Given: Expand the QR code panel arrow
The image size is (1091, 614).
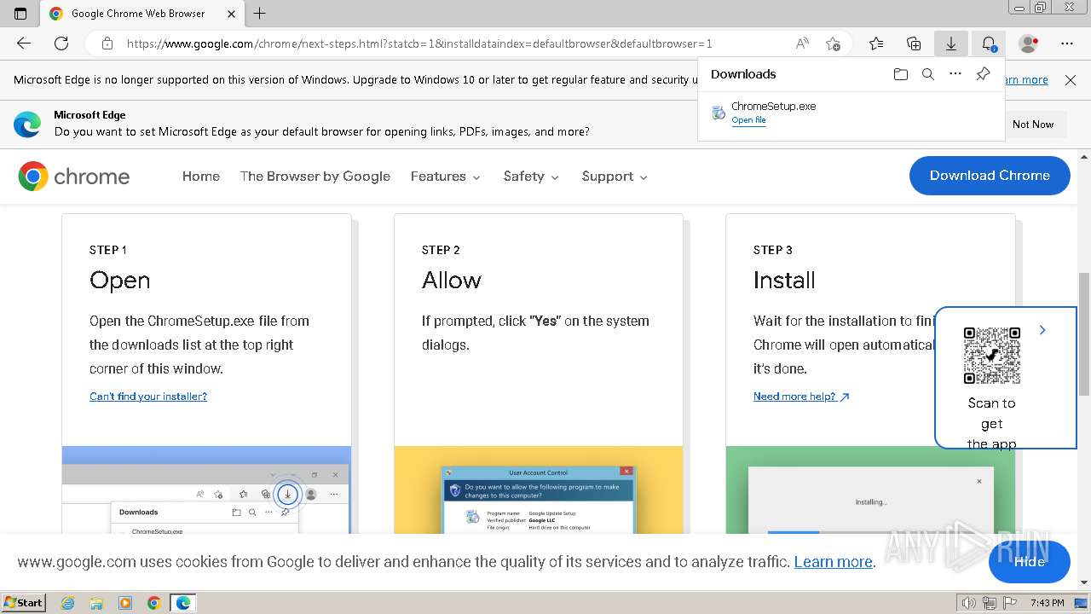Looking at the screenshot, I should tap(1042, 330).
